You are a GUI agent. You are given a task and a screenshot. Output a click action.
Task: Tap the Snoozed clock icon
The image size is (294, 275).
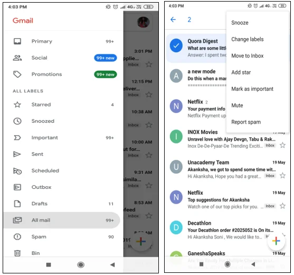pyautogui.click(x=17, y=121)
